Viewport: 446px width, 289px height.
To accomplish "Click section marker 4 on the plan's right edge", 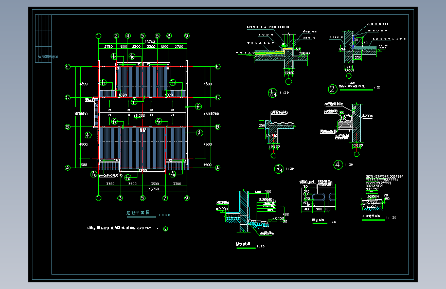I will coord(200,133).
